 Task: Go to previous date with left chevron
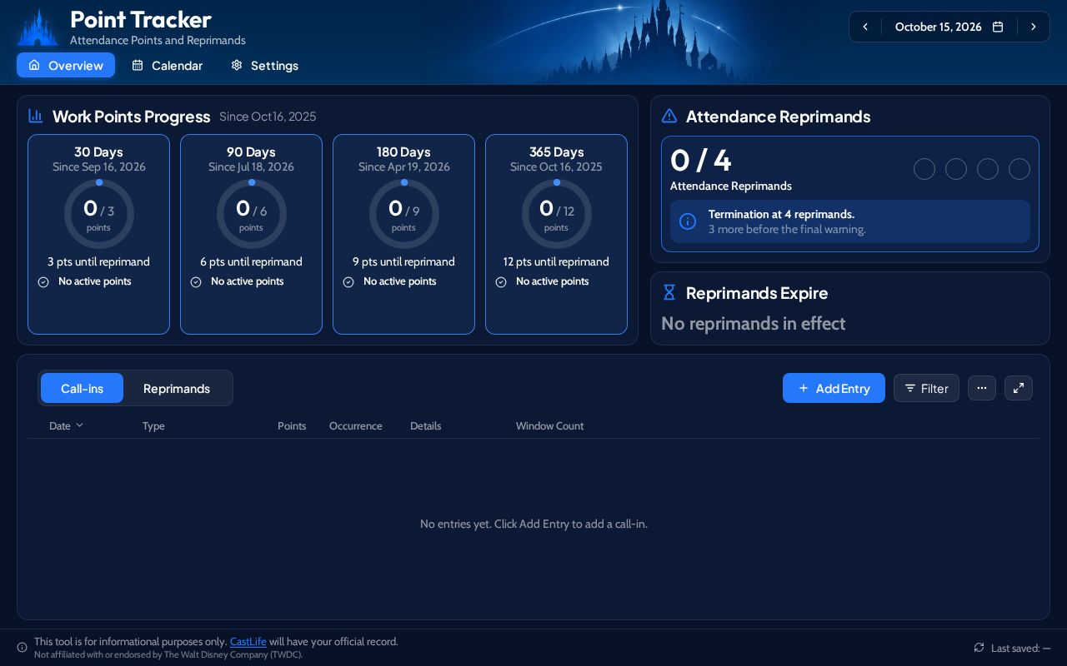[865, 27]
